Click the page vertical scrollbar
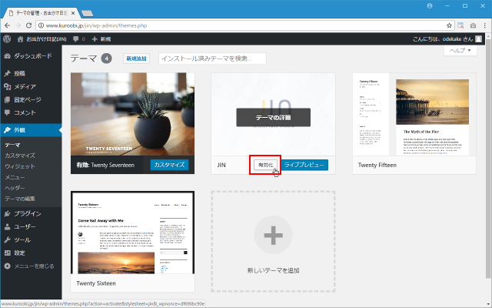The height and width of the screenshot is (308, 492). pos(489,157)
